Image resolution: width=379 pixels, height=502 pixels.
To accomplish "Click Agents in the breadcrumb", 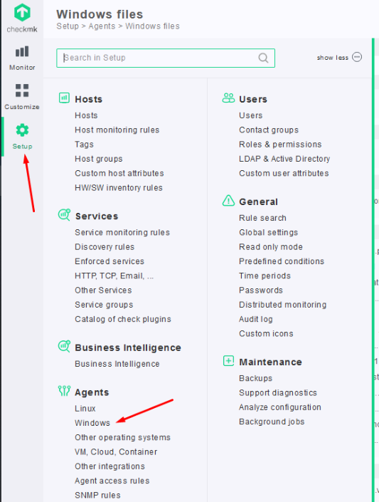I will tap(102, 26).
